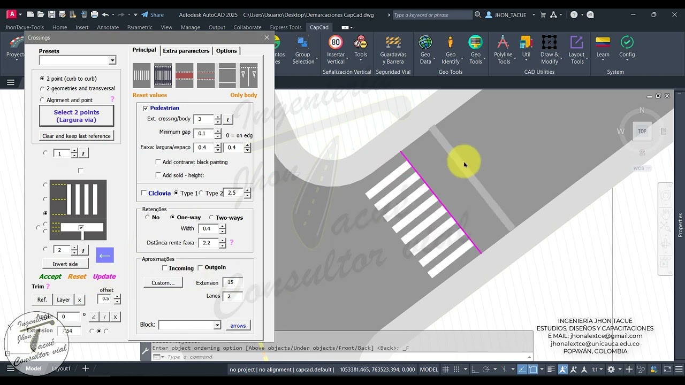
Task: Adjust the Distância rente faixa spinner
Action: [222, 243]
